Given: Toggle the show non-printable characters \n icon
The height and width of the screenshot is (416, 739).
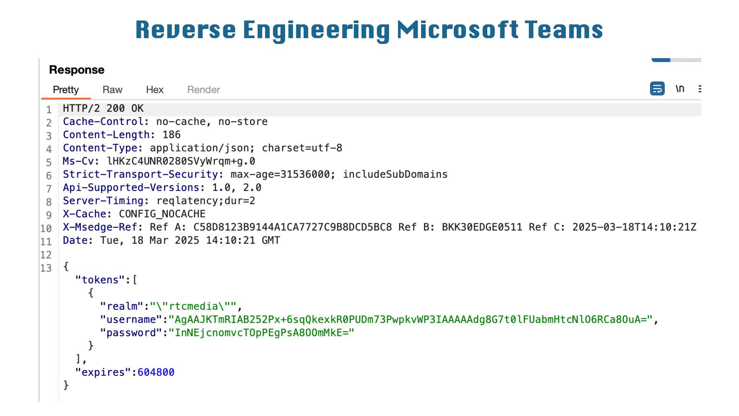Looking at the screenshot, I should tap(680, 89).
